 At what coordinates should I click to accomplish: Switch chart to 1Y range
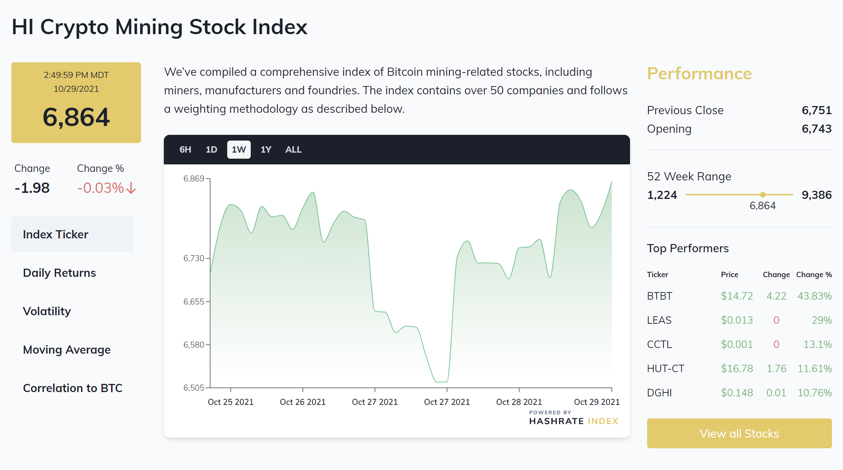pyautogui.click(x=266, y=149)
